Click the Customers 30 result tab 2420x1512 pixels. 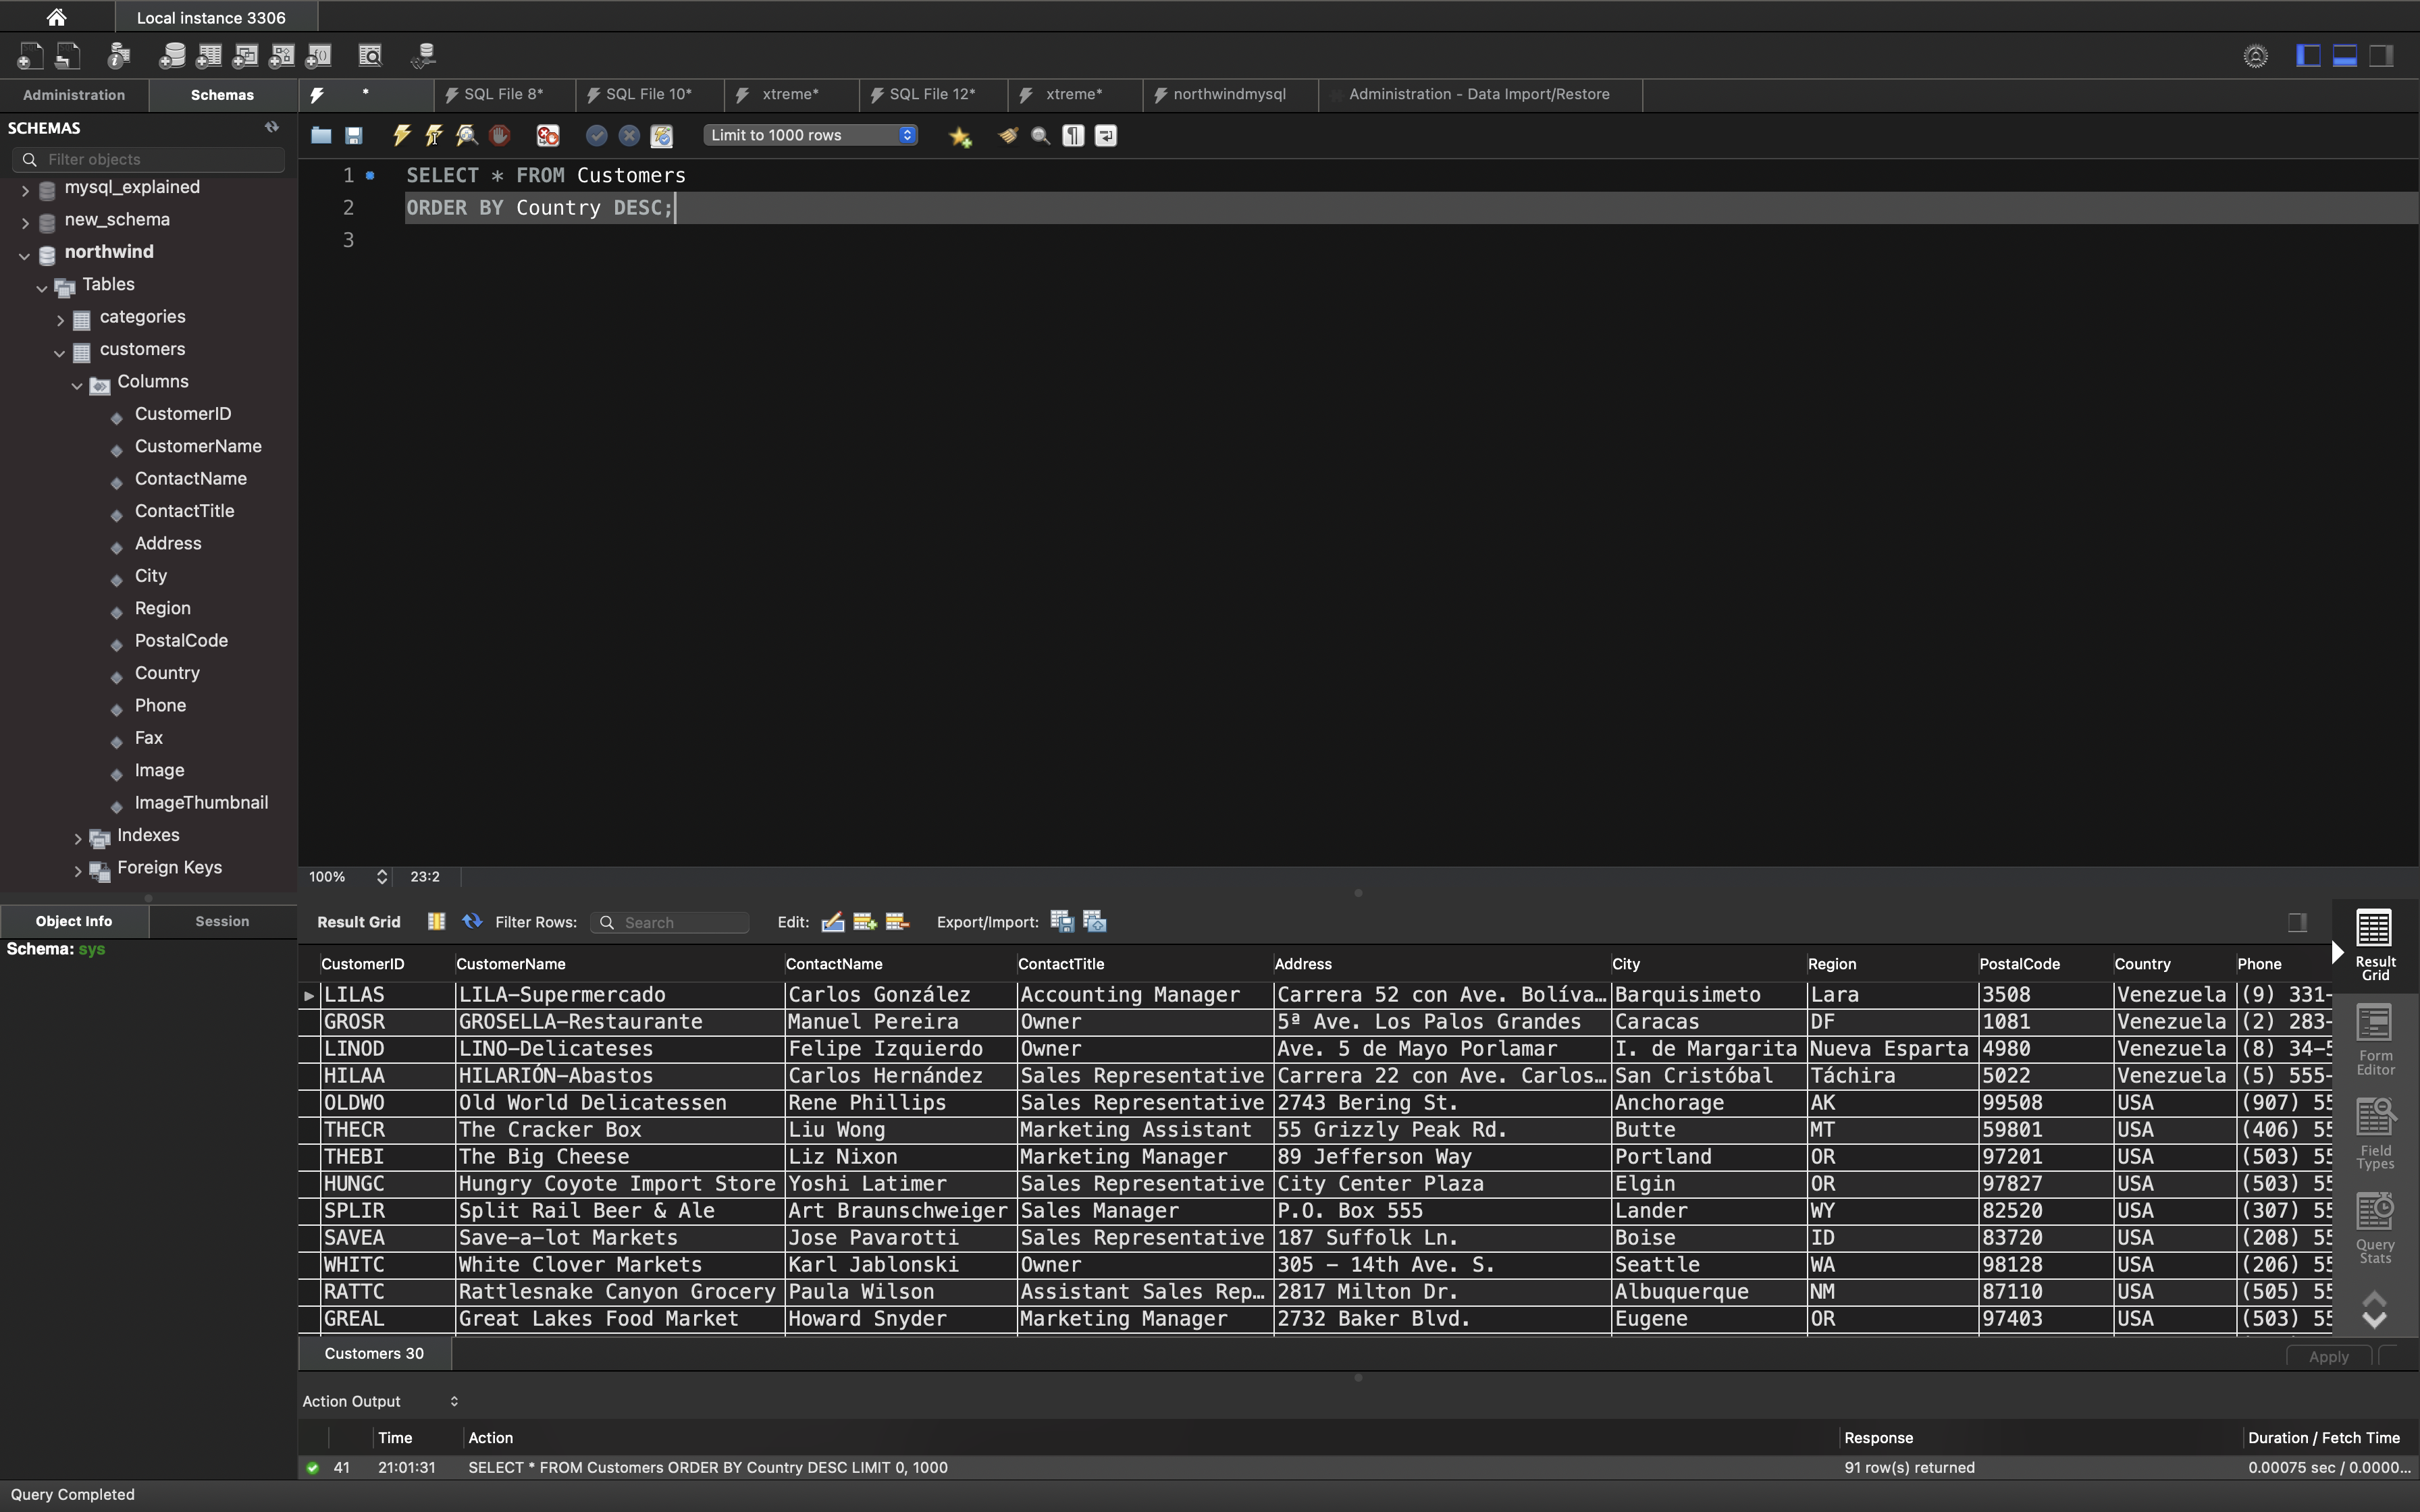tap(374, 1353)
